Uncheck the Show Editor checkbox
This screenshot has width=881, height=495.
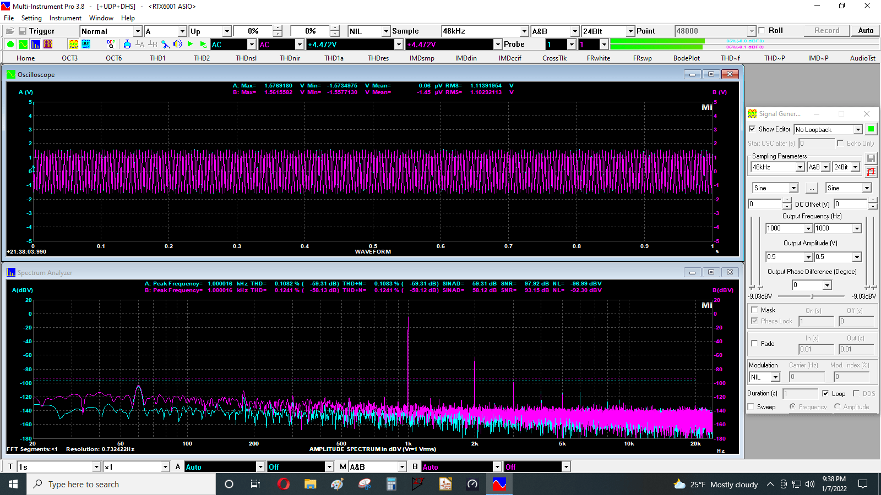tap(752, 129)
